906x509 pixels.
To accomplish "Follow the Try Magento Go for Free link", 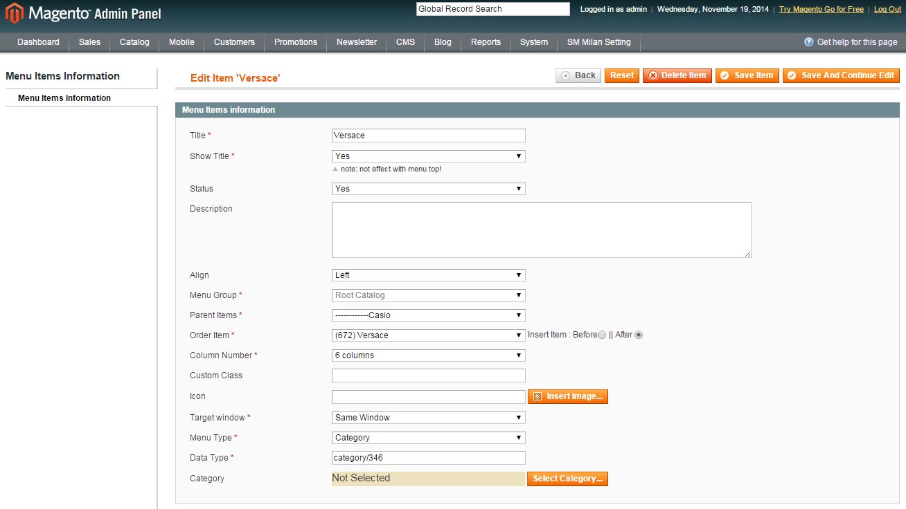I will pos(821,9).
